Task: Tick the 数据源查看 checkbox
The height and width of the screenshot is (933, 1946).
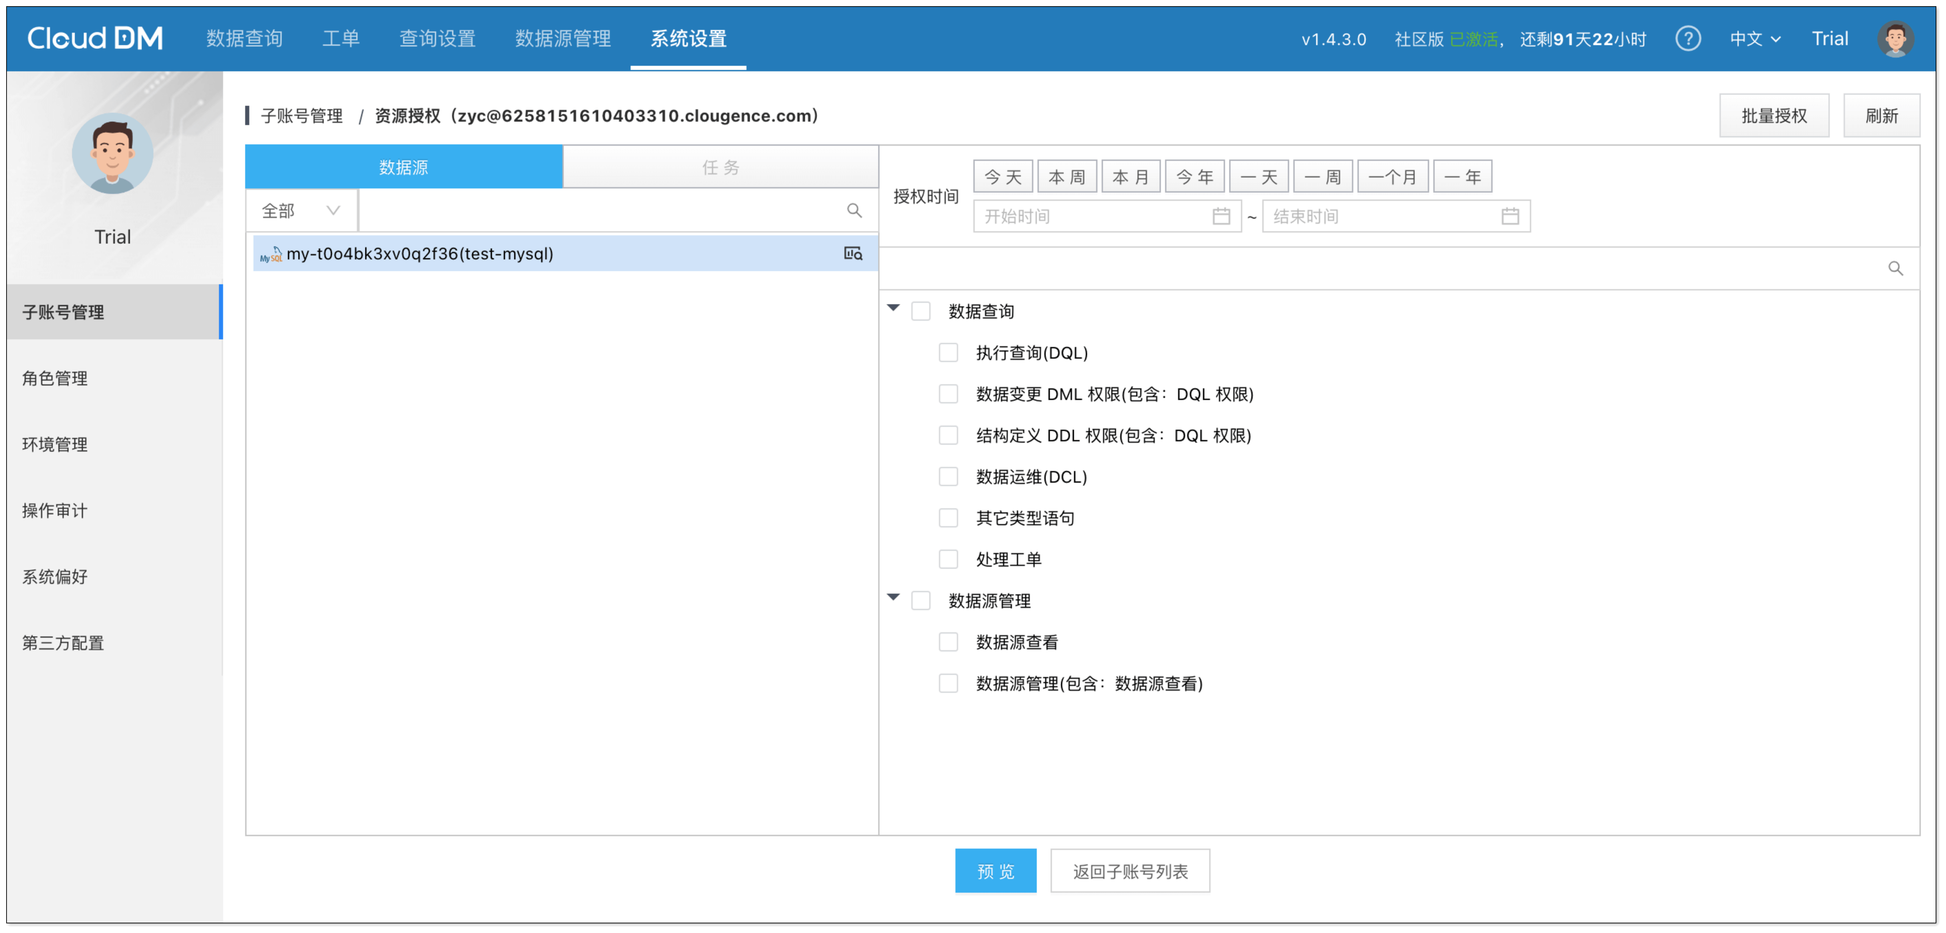Action: tap(947, 642)
